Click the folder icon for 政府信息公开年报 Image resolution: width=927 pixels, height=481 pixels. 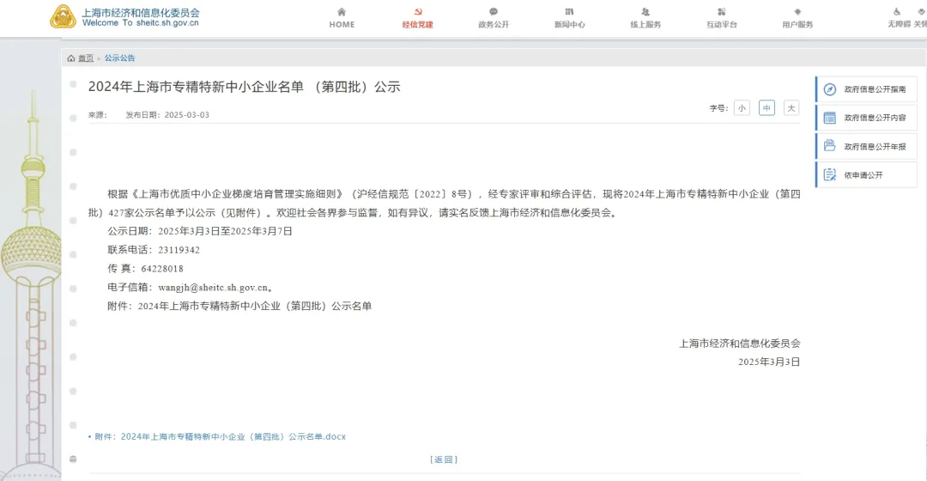829,146
